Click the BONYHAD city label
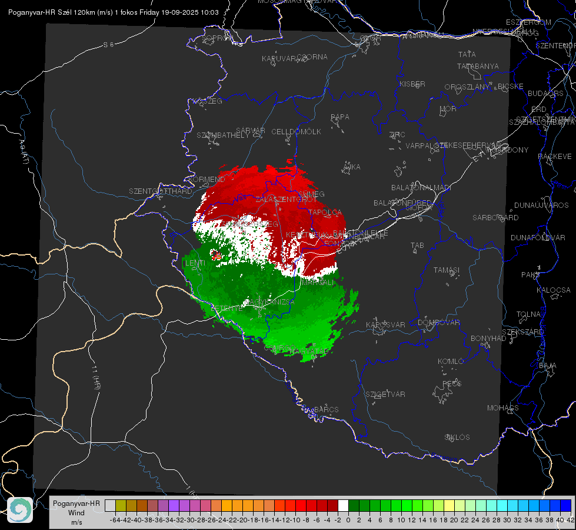Image resolution: width=576 pixels, height=530 pixels. [x=488, y=339]
